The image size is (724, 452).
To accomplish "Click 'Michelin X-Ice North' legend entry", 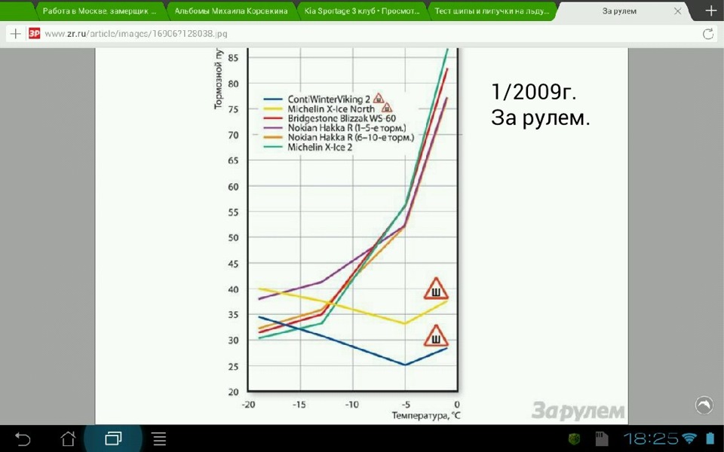I will point(327,108).
